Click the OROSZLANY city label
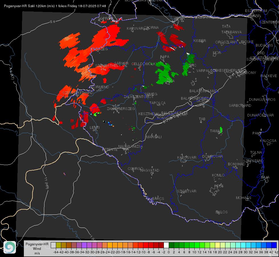Image resolution: width=279 pixels, height=257 pixels. pos(226,42)
